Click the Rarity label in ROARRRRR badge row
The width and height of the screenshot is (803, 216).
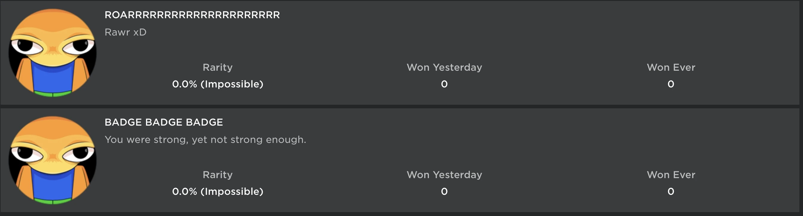tap(218, 67)
